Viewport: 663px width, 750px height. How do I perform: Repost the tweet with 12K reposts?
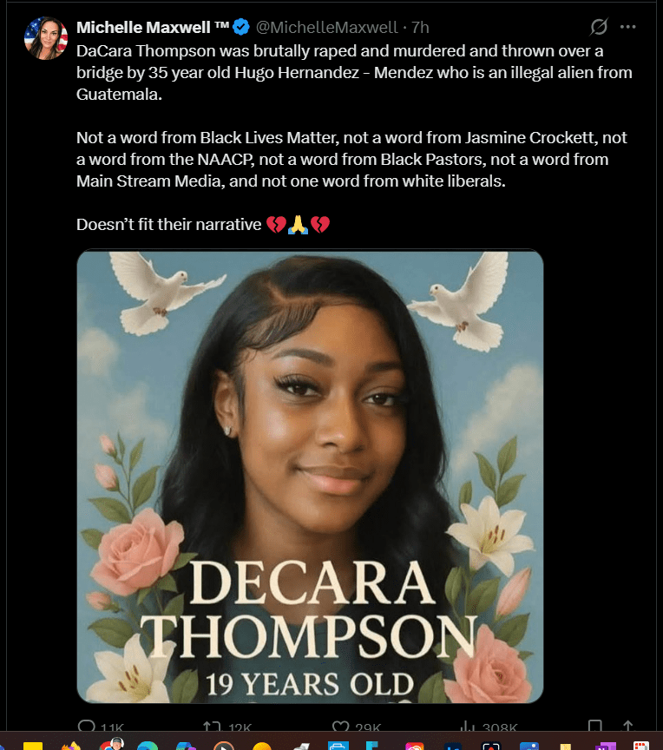pos(227,727)
